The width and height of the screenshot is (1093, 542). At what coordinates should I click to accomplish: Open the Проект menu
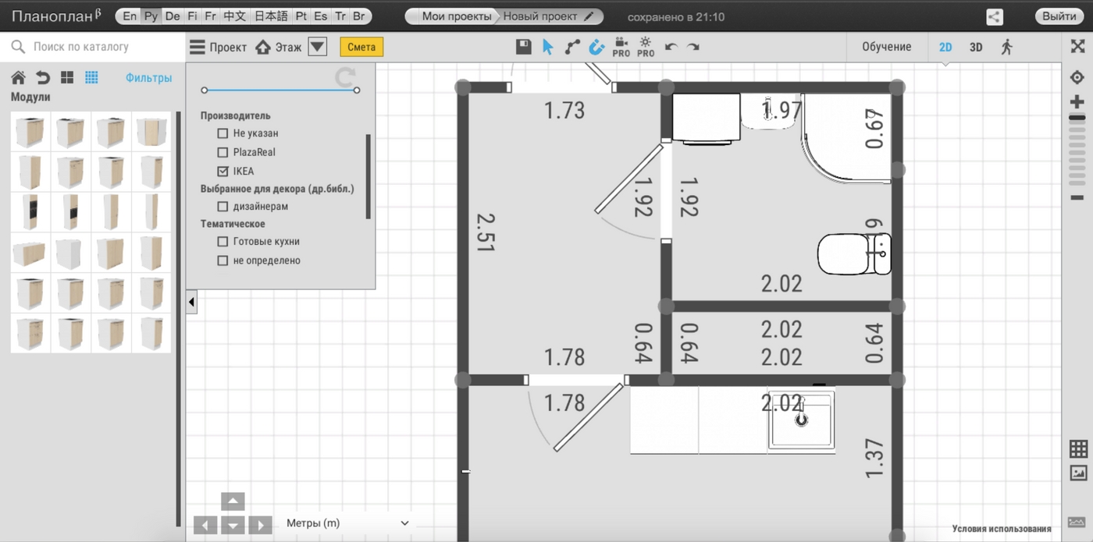(x=218, y=47)
